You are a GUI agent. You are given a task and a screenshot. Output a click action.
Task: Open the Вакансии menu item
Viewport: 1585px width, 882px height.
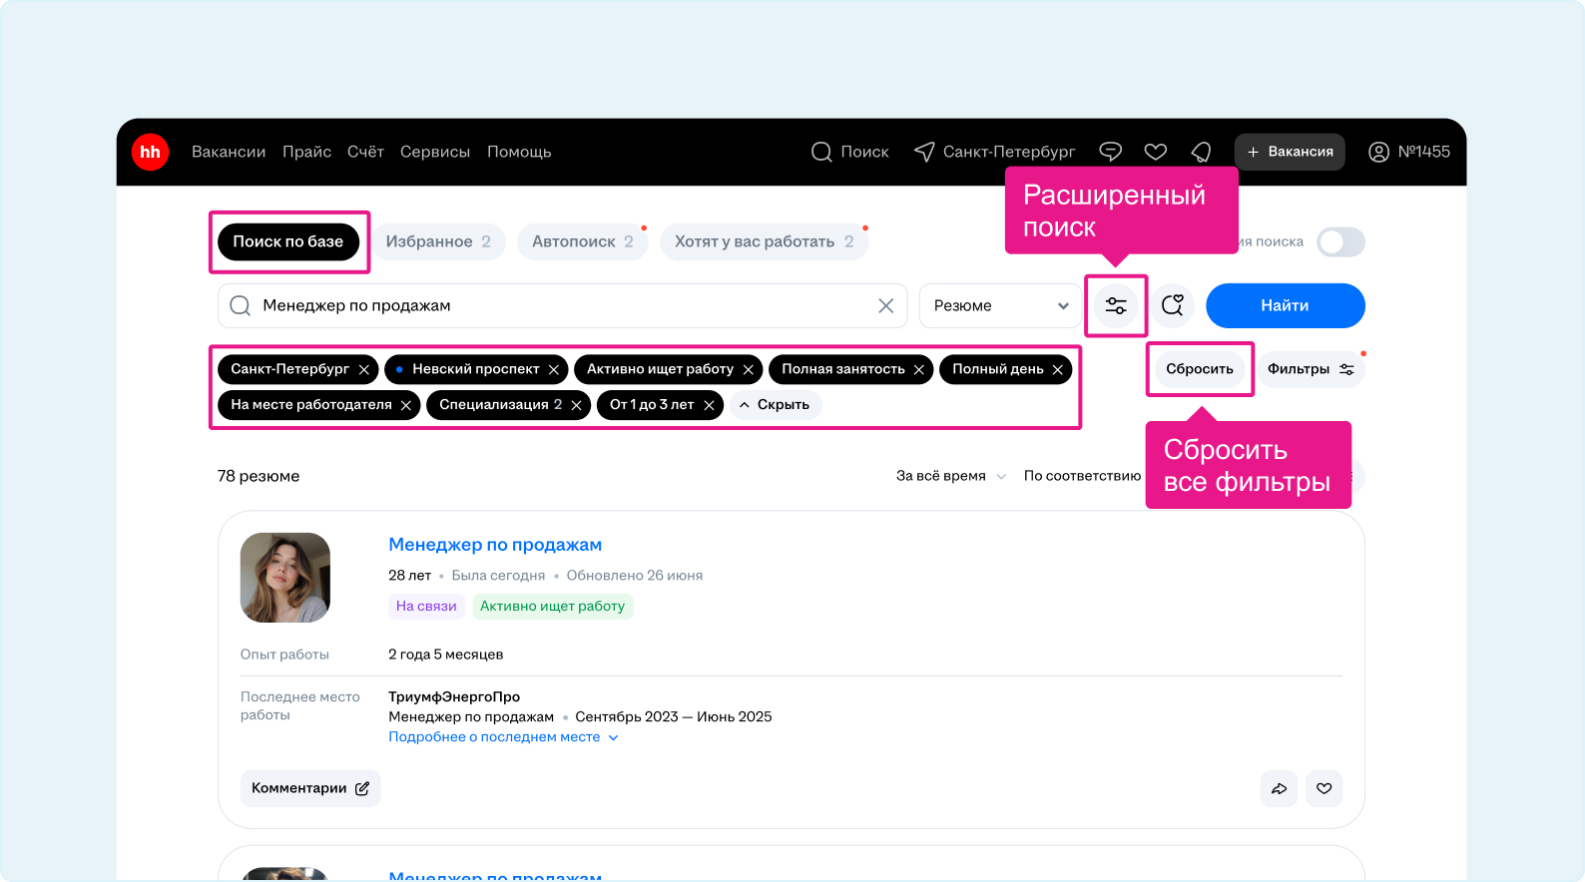(x=229, y=152)
